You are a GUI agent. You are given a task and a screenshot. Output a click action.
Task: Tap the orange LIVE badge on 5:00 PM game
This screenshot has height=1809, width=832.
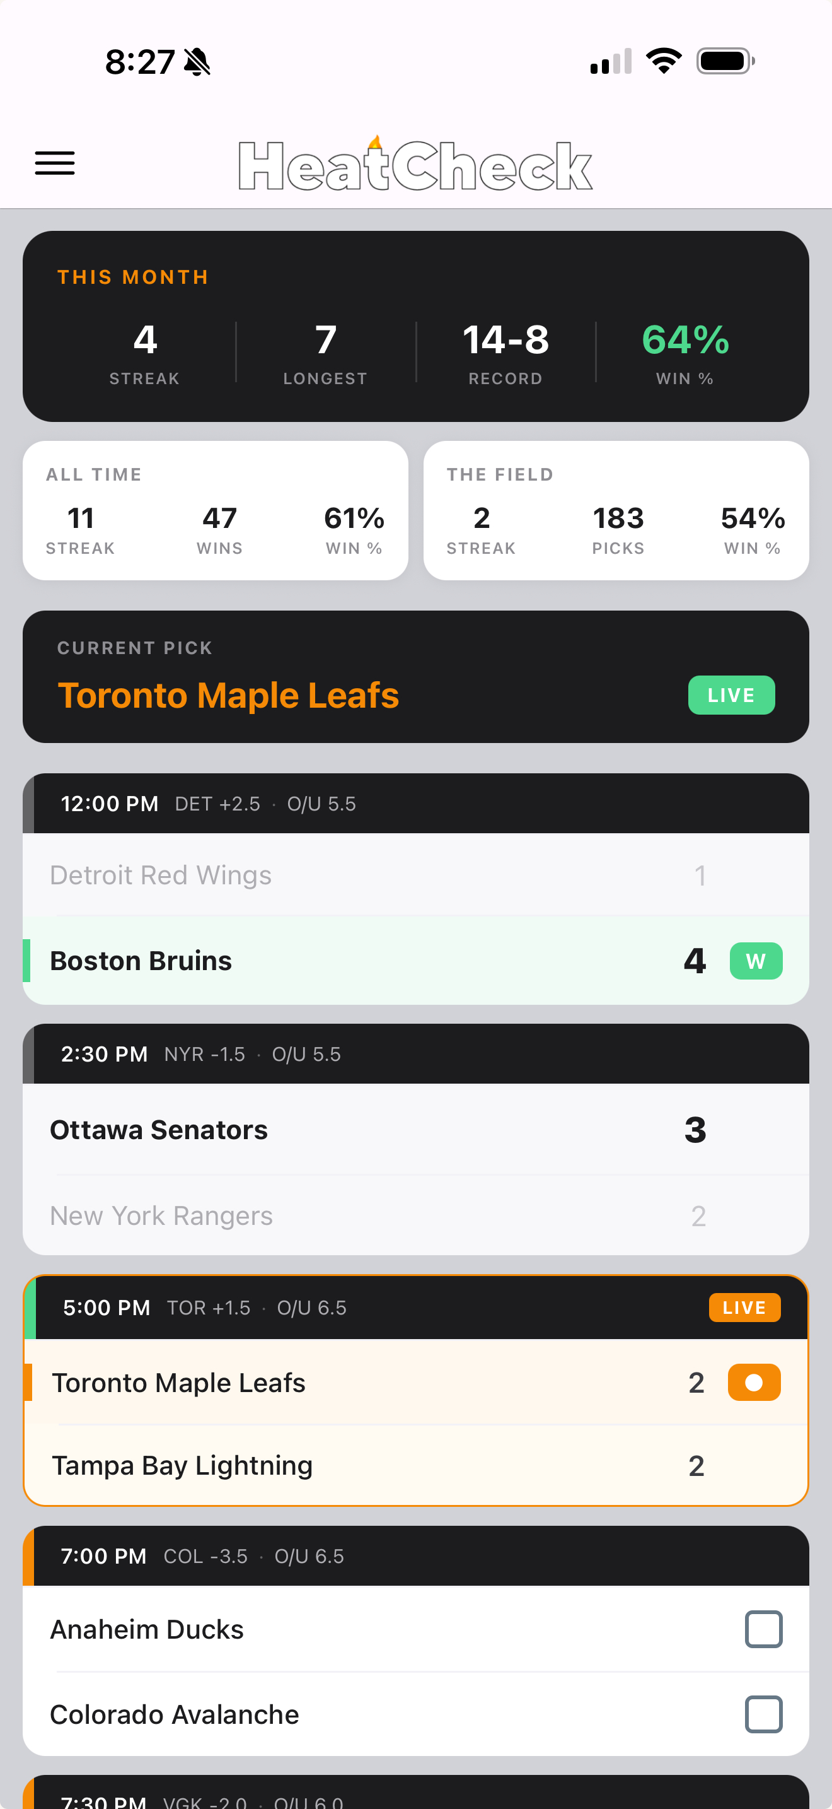744,1308
